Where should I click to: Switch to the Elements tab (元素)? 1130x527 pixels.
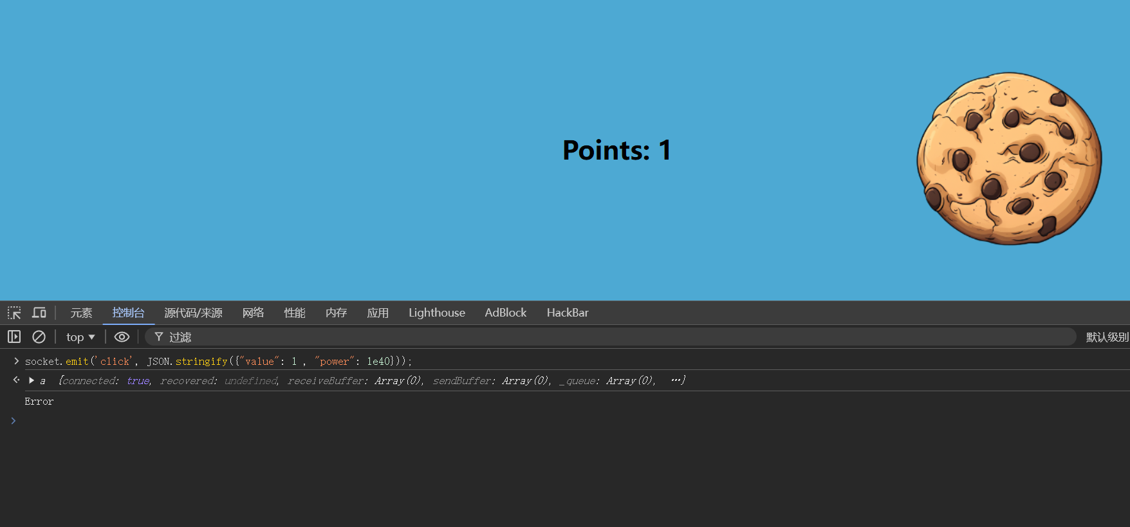81,313
